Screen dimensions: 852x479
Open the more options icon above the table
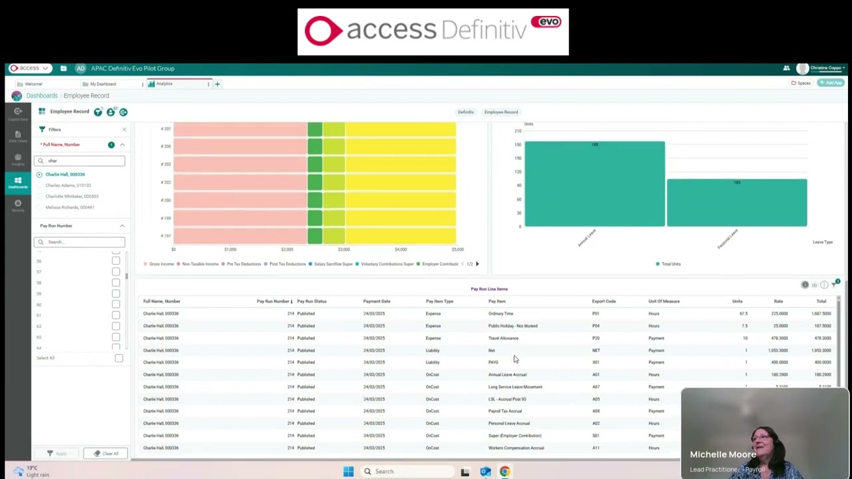(x=824, y=285)
